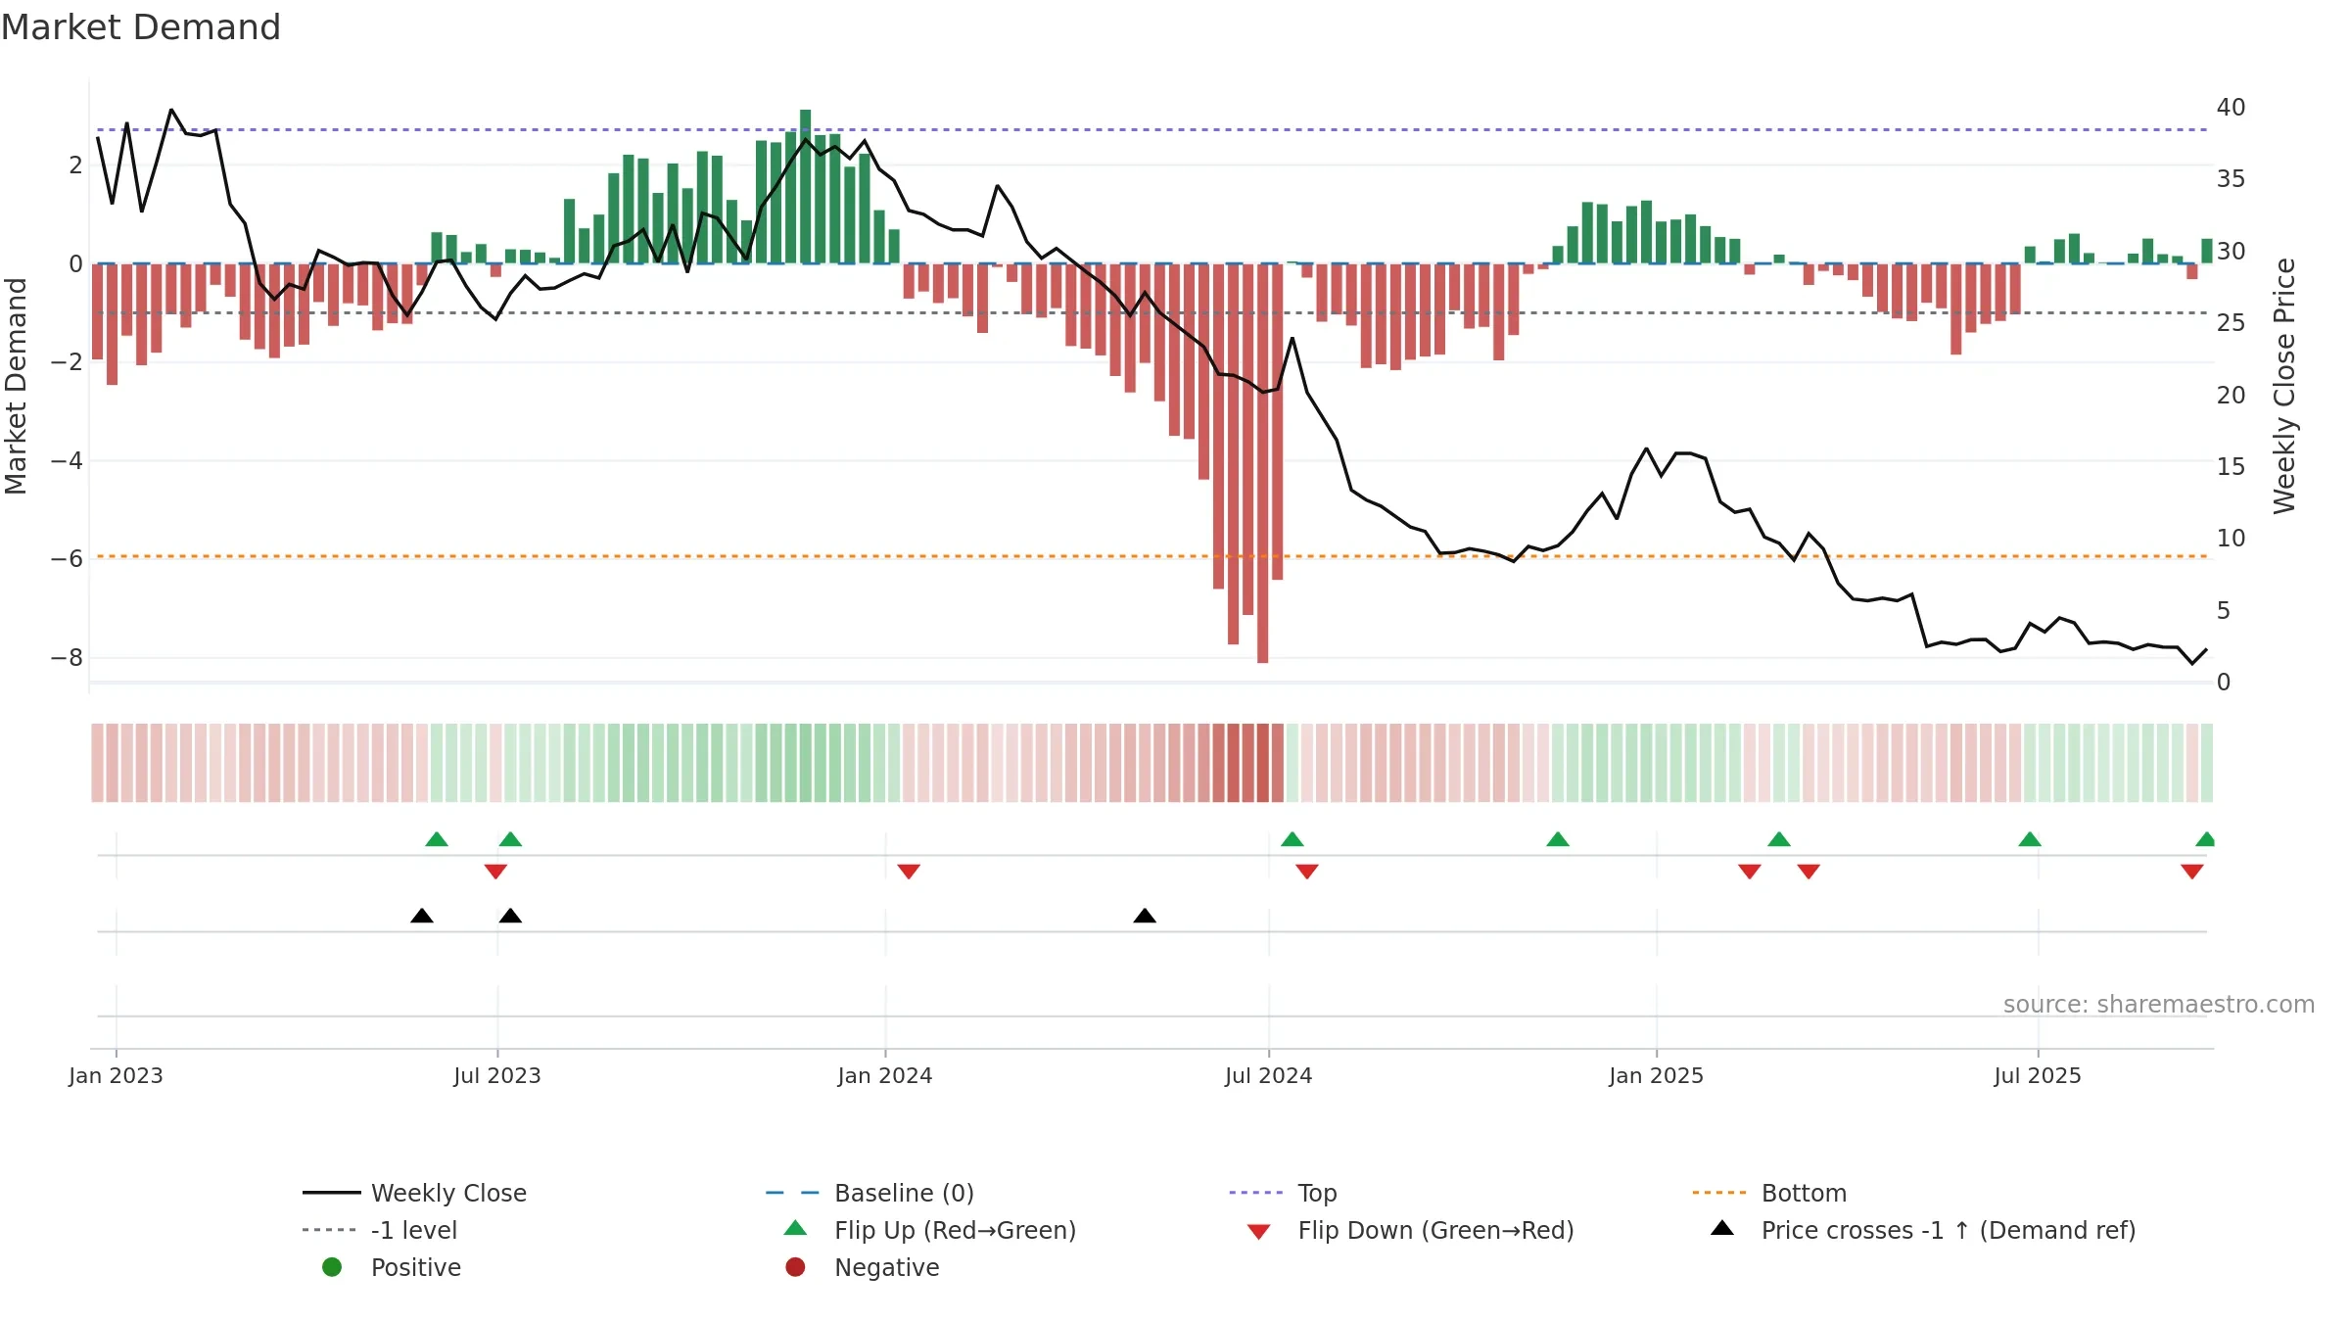Image resolution: width=2350 pixels, height=1322 pixels.
Task: Click the red flip-down marker just after Jul 2024
Action: tap(1307, 872)
